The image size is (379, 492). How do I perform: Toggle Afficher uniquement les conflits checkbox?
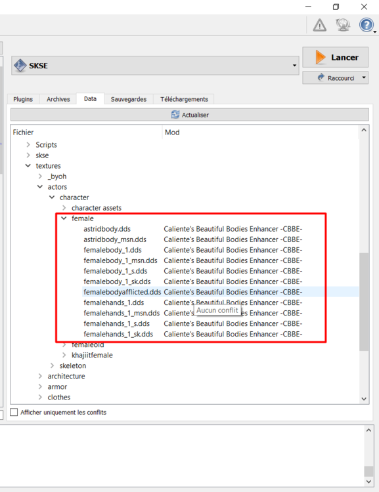(14, 412)
